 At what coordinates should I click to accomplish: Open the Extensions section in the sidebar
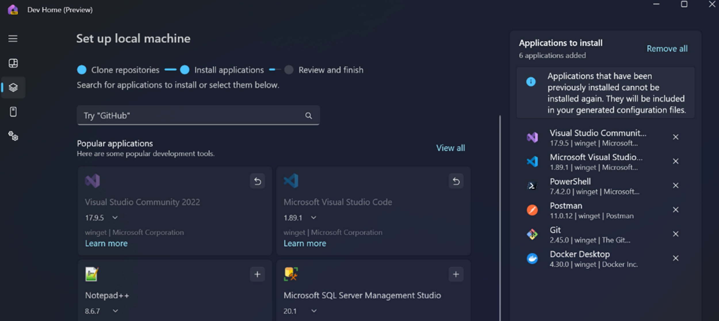(13, 112)
